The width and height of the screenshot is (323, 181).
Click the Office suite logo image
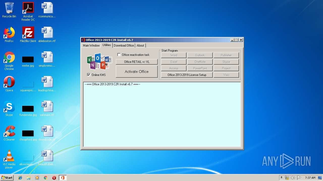click(x=100, y=61)
